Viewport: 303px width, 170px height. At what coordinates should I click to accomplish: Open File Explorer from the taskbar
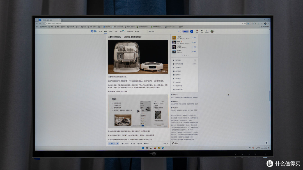[159, 148]
